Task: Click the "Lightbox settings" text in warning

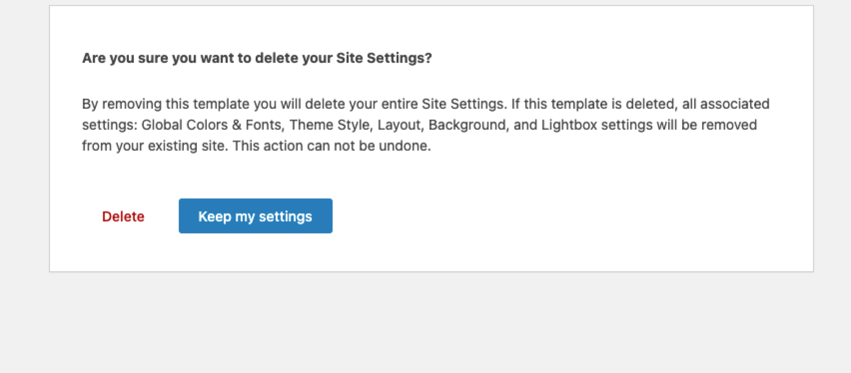Action: coord(597,125)
